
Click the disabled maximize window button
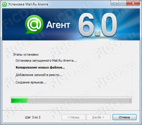(x=123, y=3)
